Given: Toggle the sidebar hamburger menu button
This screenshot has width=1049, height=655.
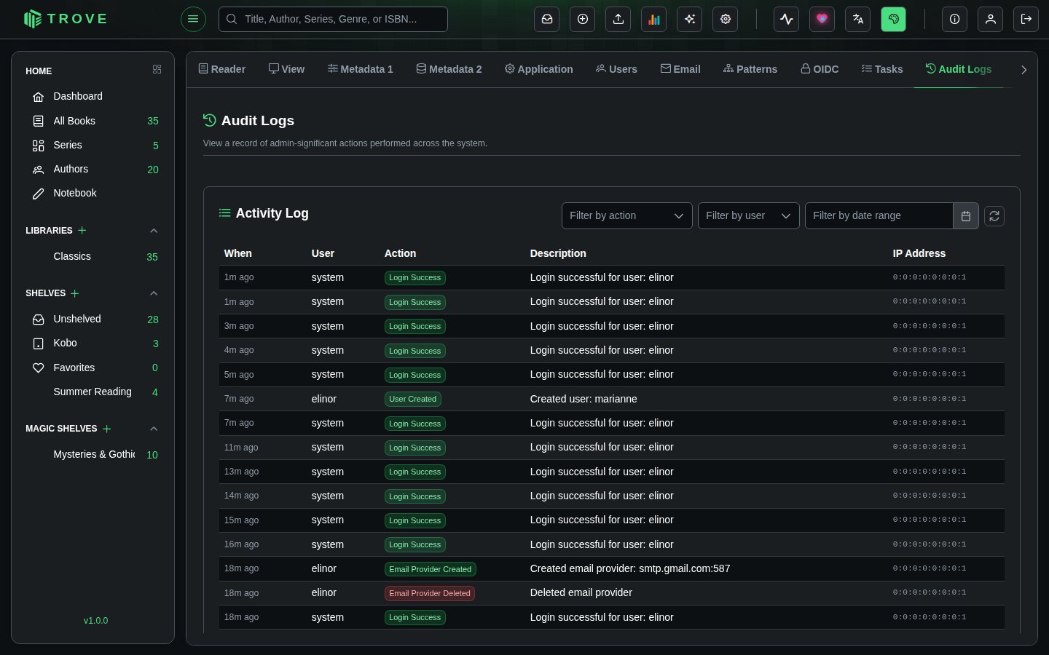Looking at the screenshot, I should (193, 19).
